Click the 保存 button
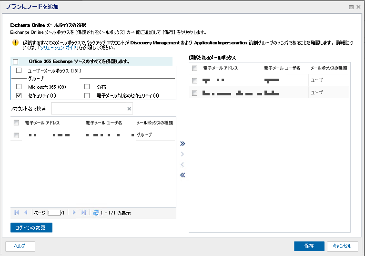 [309, 246]
